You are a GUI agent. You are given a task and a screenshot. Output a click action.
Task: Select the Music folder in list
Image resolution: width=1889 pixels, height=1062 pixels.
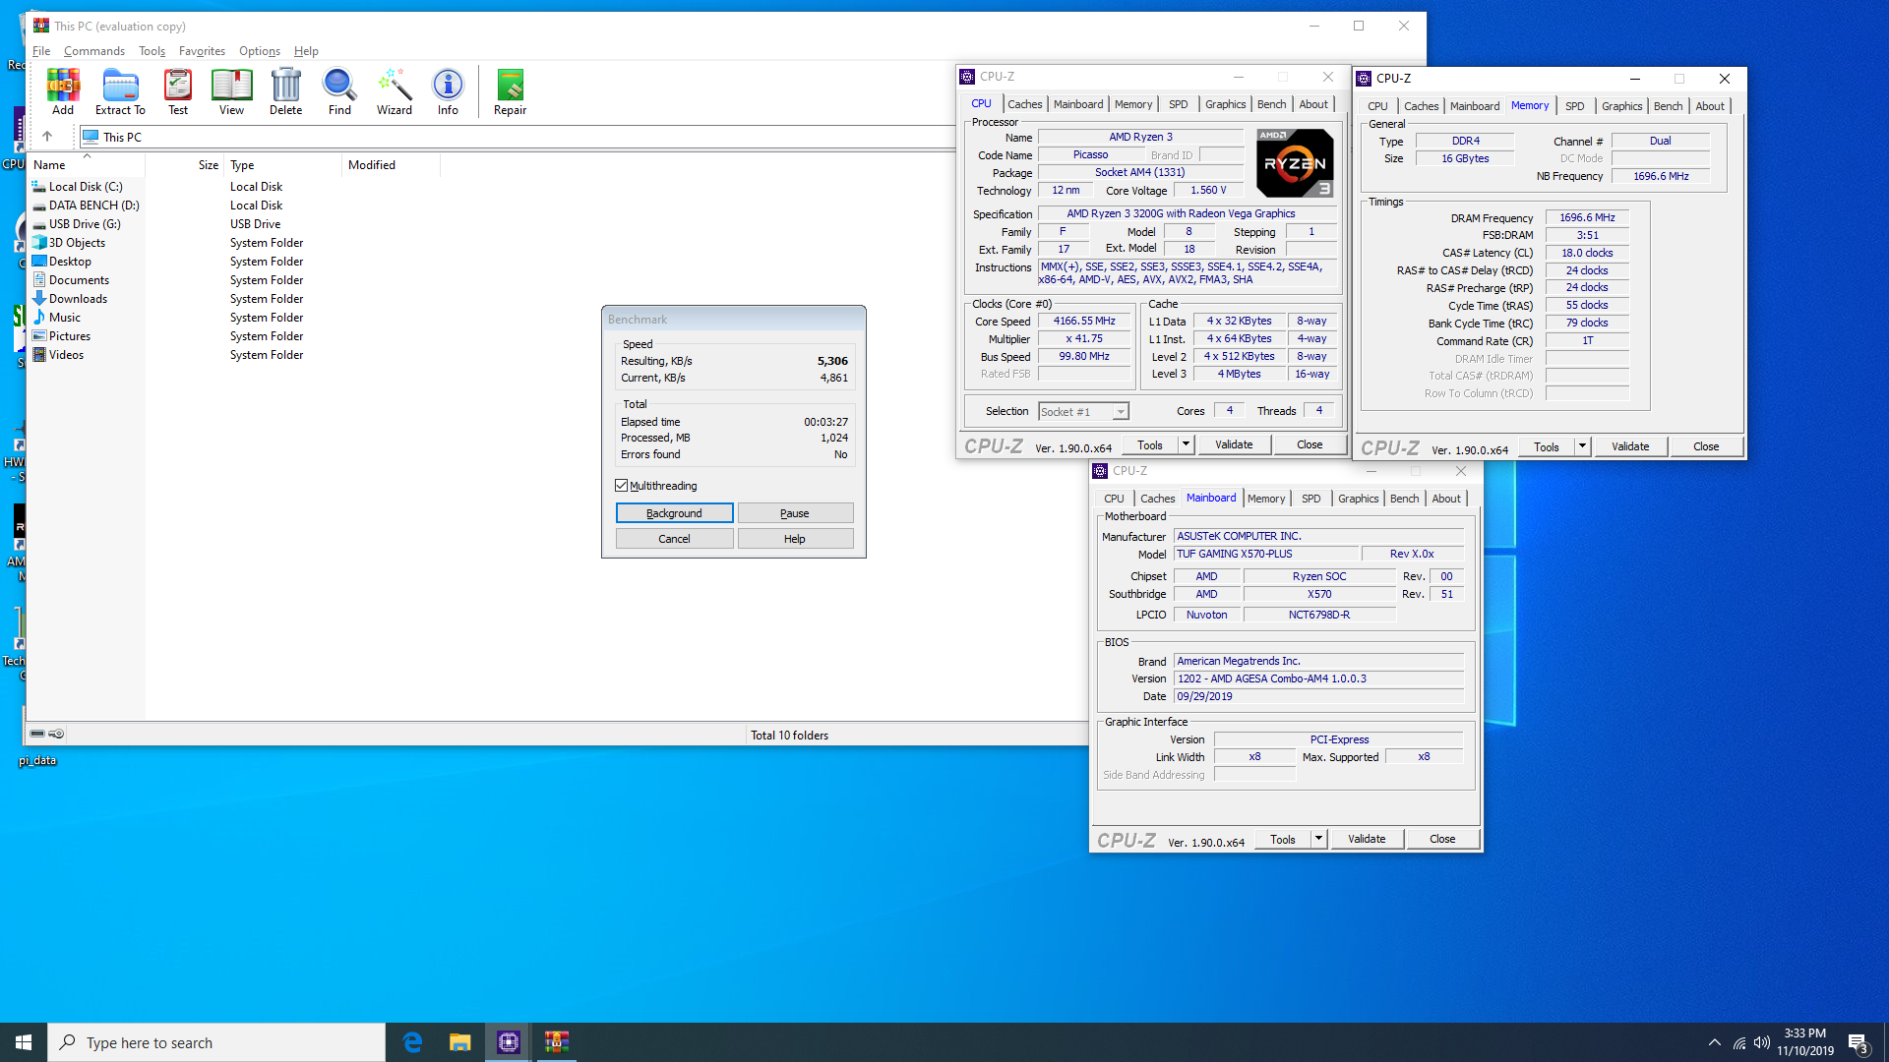point(65,318)
